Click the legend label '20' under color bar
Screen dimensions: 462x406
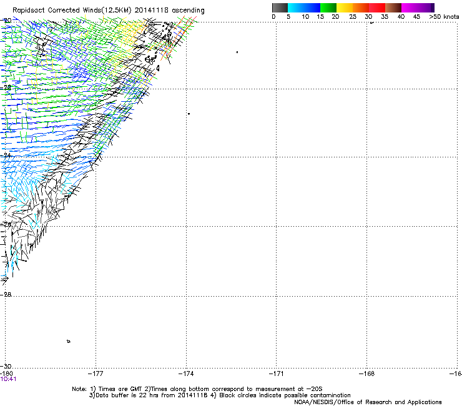click(x=335, y=17)
